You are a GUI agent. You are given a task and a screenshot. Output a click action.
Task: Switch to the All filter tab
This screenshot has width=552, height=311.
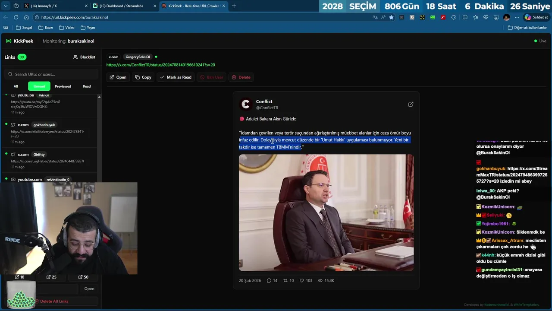(x=16, y=86)
